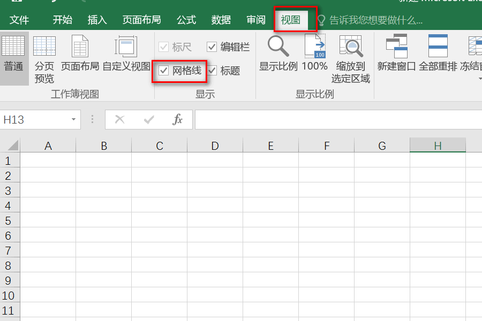Switch to the Home (开始) tab
The height and width of the screenshot is (321, 482).
point(63,20)
